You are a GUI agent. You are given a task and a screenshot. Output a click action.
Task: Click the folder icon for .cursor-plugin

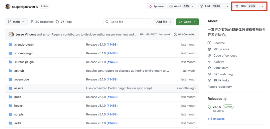coord(10,62)
